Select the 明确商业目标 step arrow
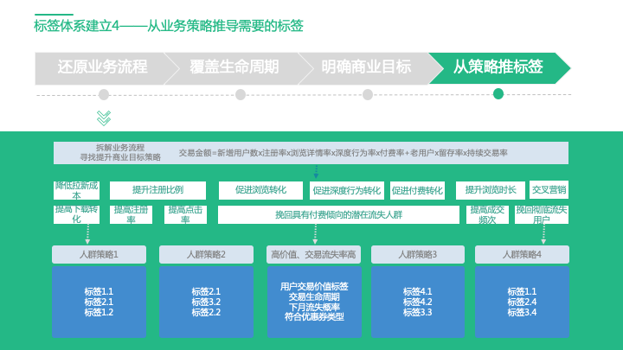This screenshot has width=623, height=350. [365, 67]
